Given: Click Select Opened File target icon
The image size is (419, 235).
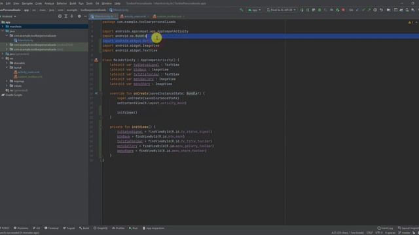Looking at the screenshot, I should tap(60, 16).
